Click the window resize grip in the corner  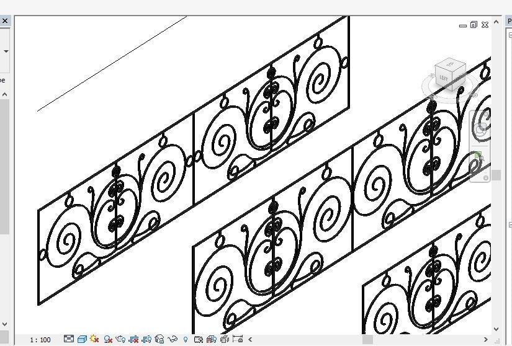coord(498,342)
